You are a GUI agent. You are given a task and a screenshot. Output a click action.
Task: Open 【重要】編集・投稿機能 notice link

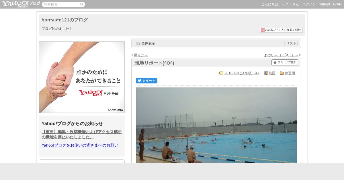pyautogui.click(x=82, y=134)
